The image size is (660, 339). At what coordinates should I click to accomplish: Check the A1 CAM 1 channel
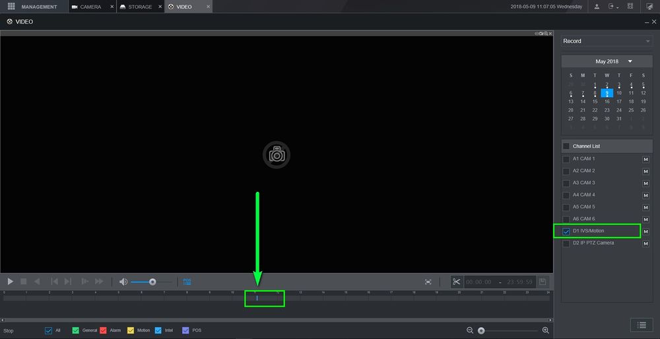tap(566, 160)
